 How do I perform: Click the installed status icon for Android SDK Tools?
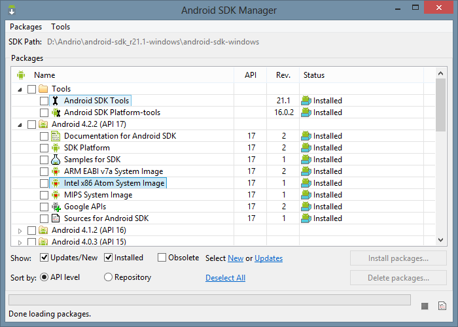306,101
